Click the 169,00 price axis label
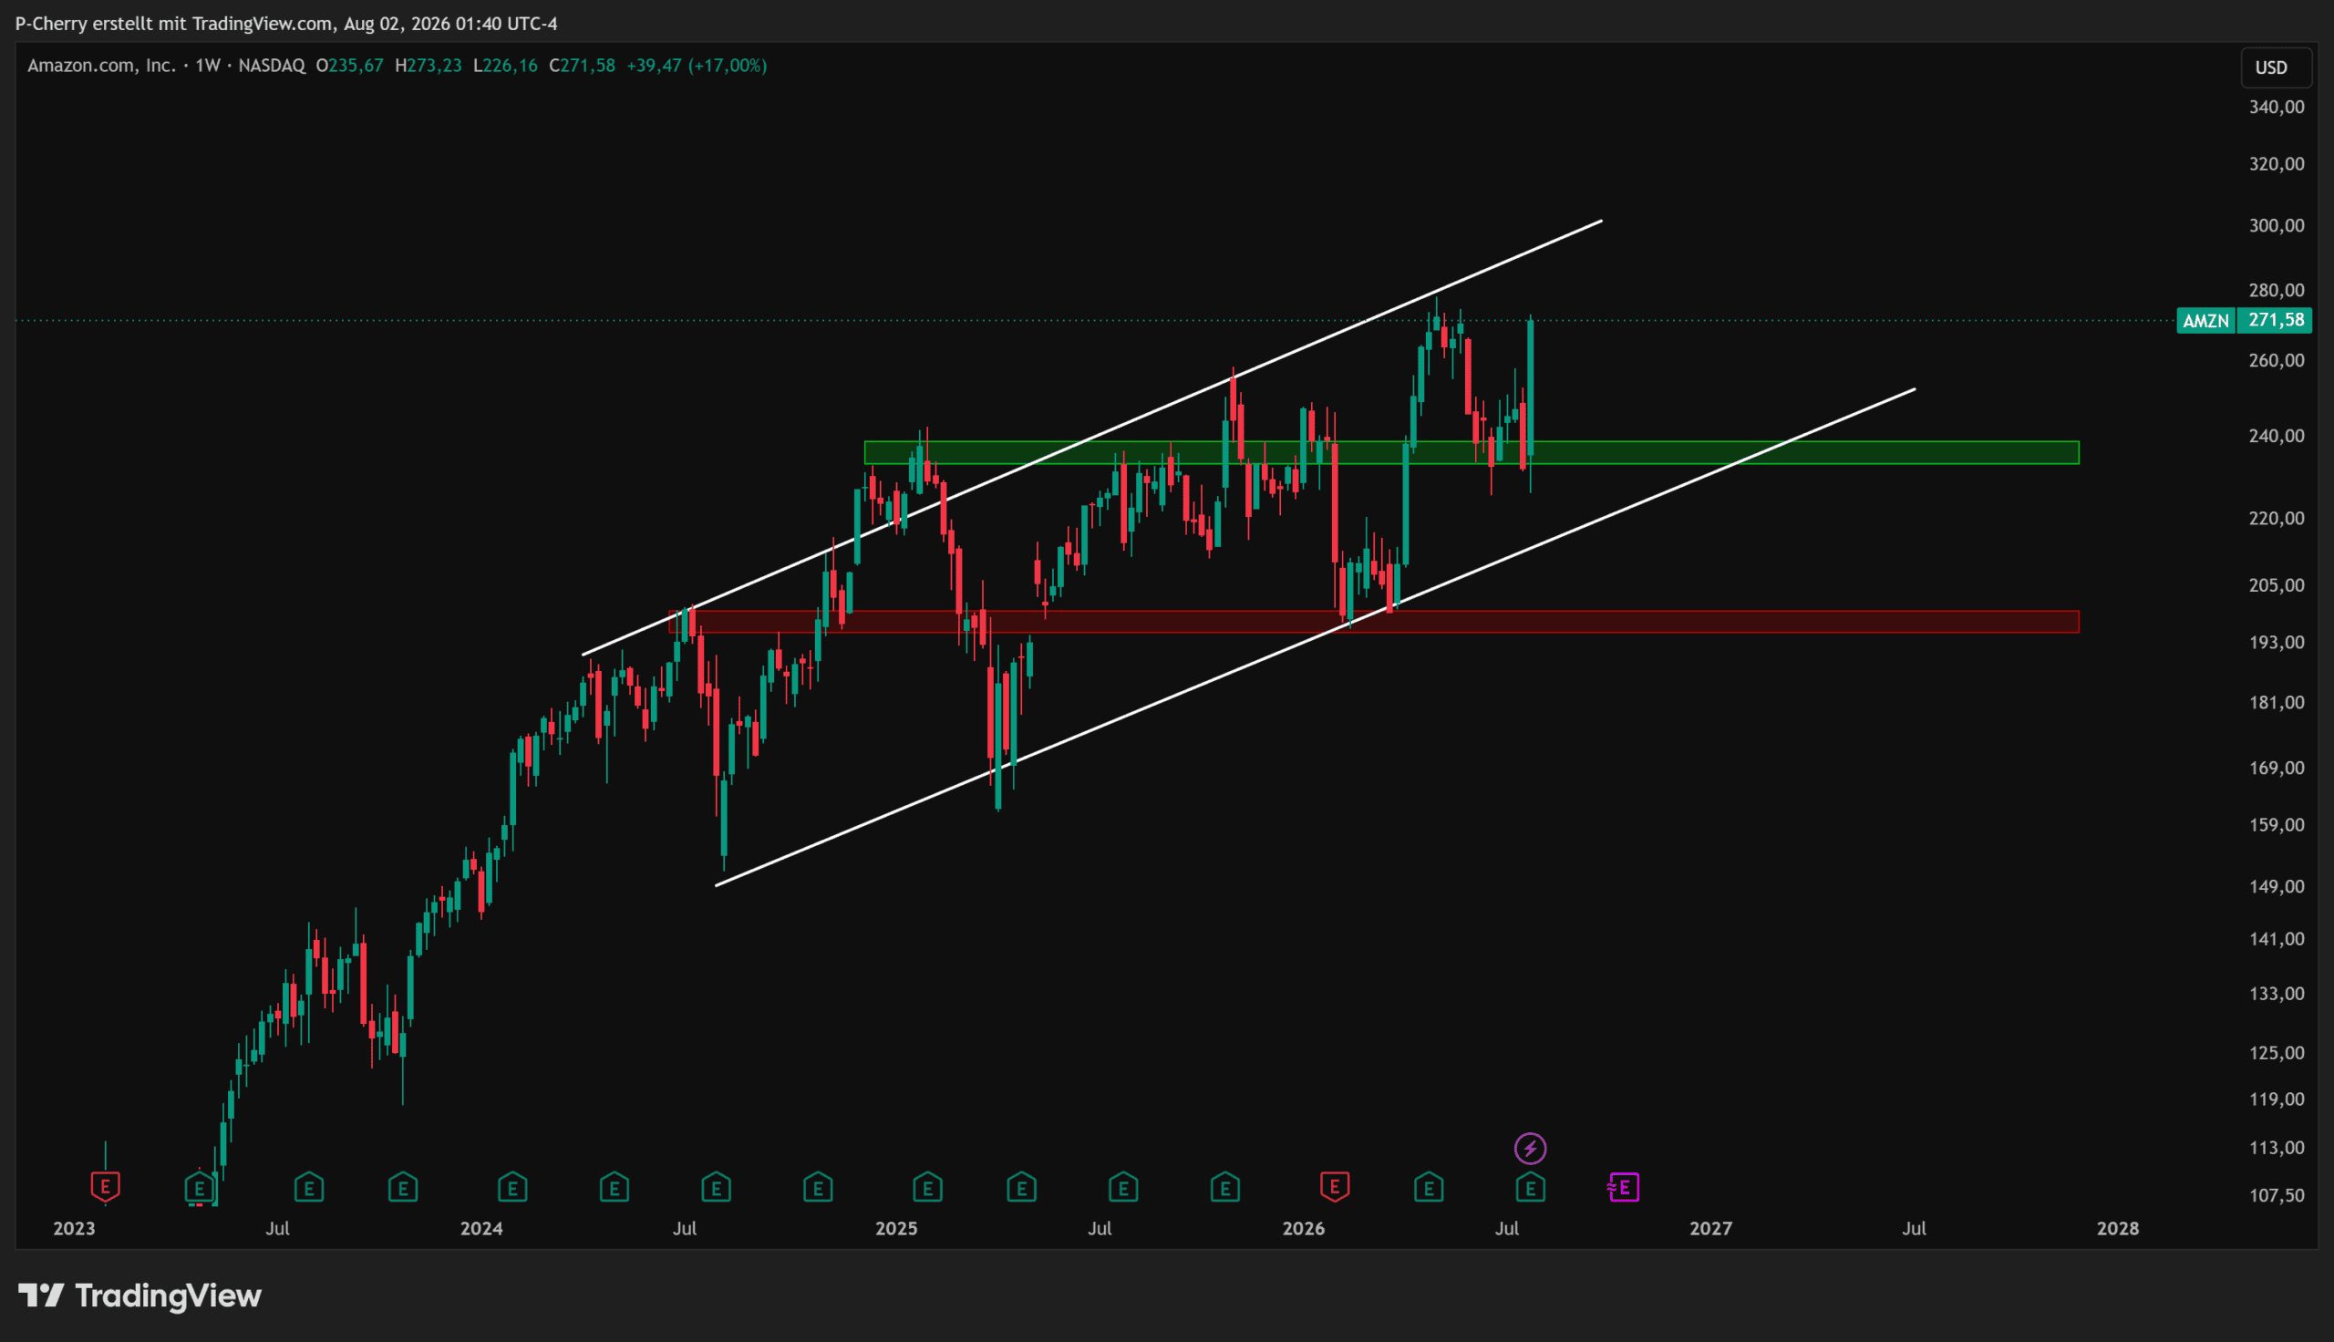The height and width of the screenshot is (1342, 2334). (x=2277, y=768)
